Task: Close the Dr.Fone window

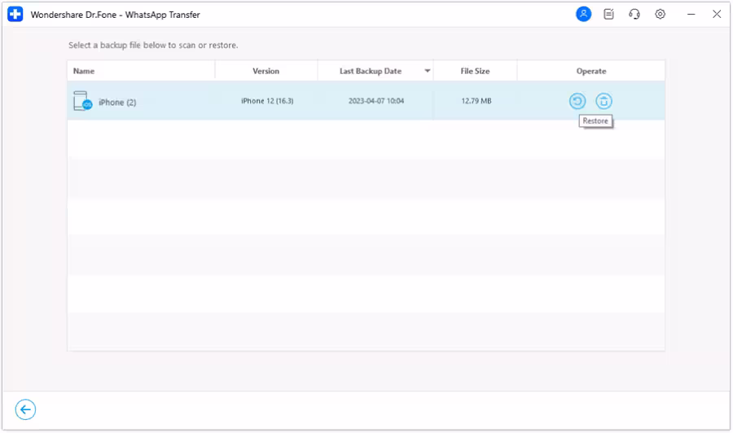Action: click(717, 14)
